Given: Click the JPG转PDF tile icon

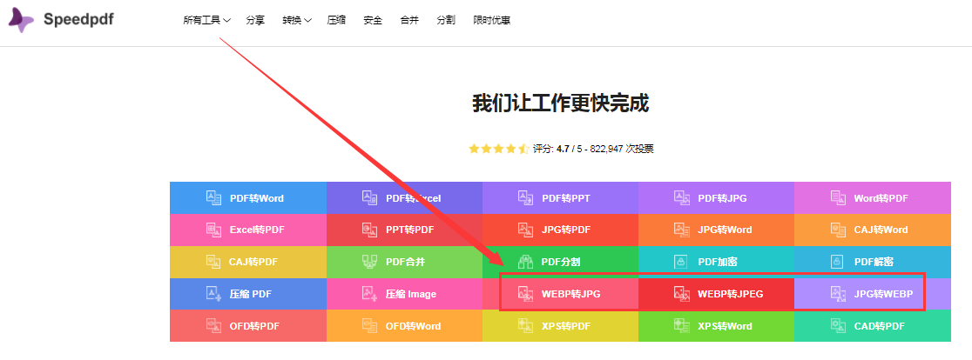Looking at the screenshot, I should click(x=526, y=230).
